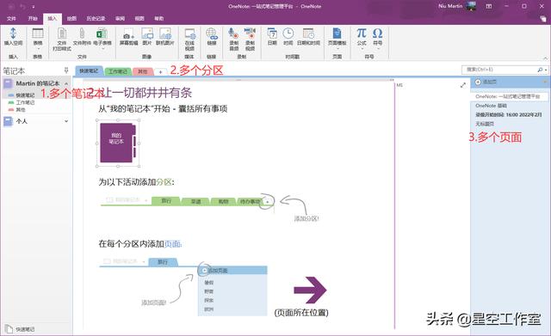Add a new section with the + tab
The width and height of the screenshot is (551, 336).
click(x=161, y=72)
